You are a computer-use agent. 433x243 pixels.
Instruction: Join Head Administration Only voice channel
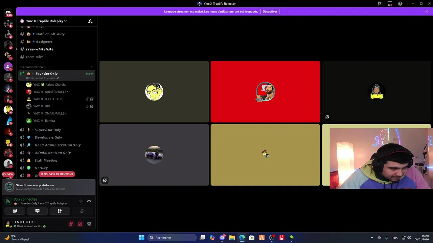(x=57, y=145)
